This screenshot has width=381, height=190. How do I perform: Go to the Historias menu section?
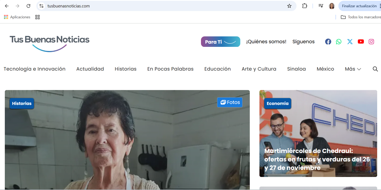click(126, 69)
